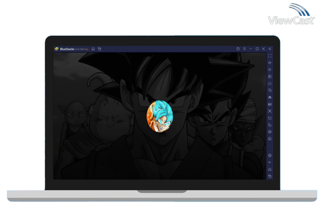Viewport: 321px width, 220px height.
Task: Collapse the side toolbar with double-chevron
Action: [x=270, y=49]
